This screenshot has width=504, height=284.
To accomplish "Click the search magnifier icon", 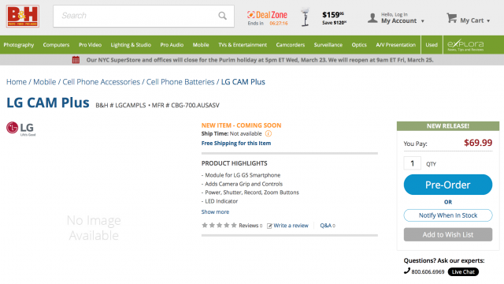I will click(222, 16).
